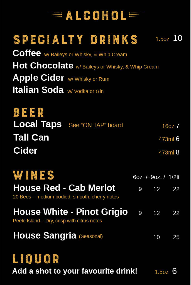The height and width of the screenshot is (285, 191).
Task: Click the BEER section heading
Action: (29, 112)
